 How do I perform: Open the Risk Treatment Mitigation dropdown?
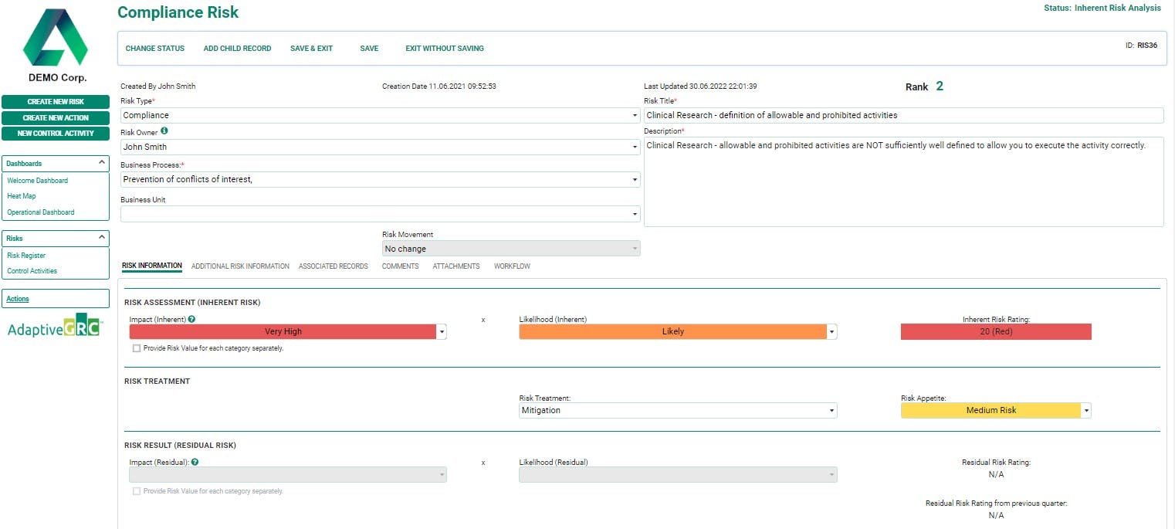click(678, 410)
